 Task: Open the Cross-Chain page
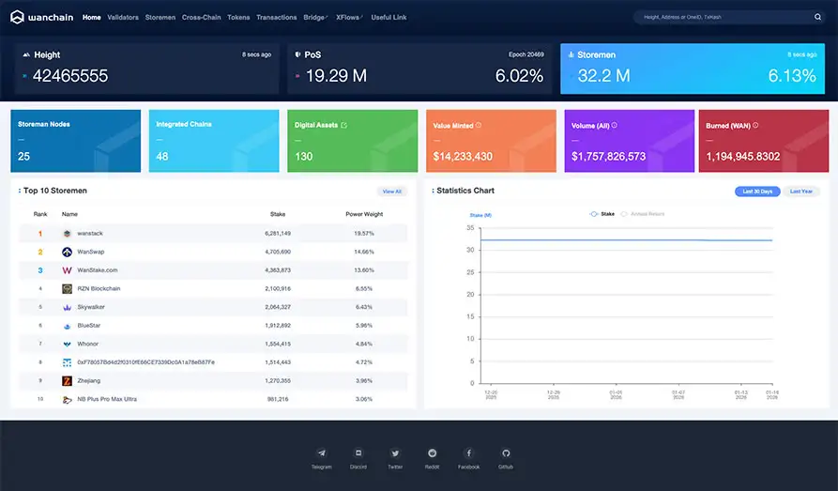pos(201,18)
